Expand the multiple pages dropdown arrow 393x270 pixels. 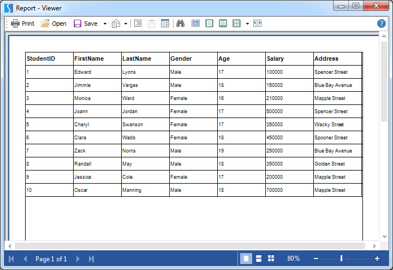click(247, 24)
